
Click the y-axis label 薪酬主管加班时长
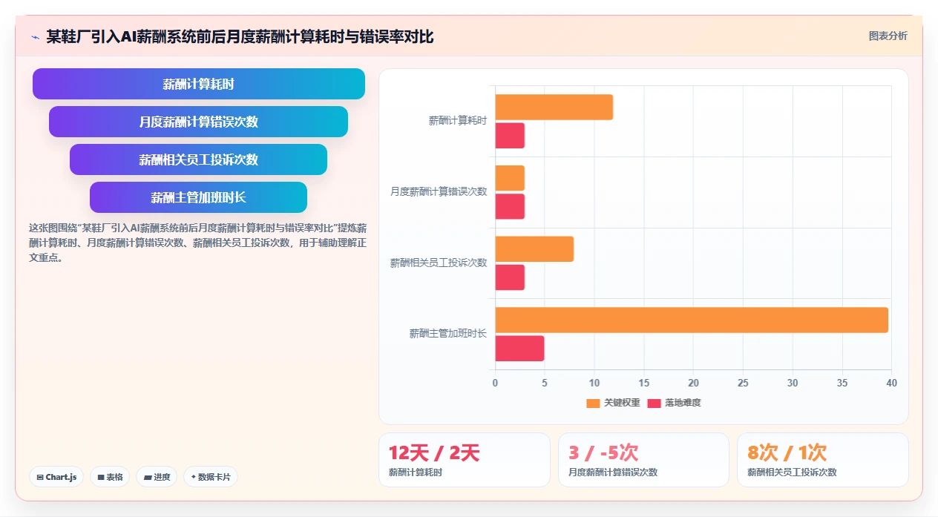coord(448,334)
